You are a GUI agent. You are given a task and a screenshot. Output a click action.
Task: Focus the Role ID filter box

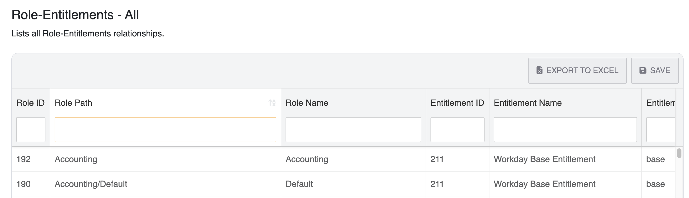pos(31,129)
